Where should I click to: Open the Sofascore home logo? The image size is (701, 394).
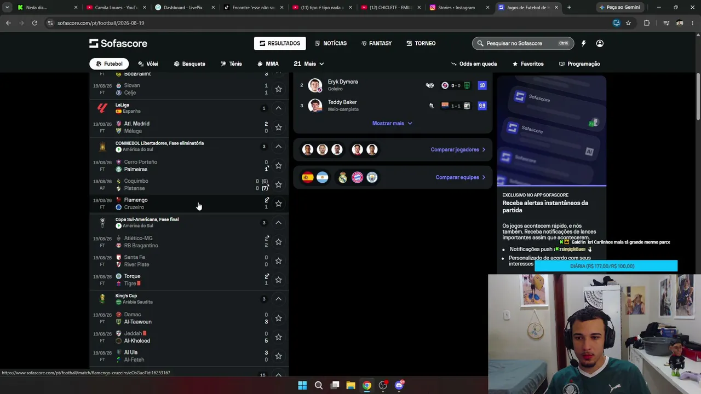(x=118, y=43)
